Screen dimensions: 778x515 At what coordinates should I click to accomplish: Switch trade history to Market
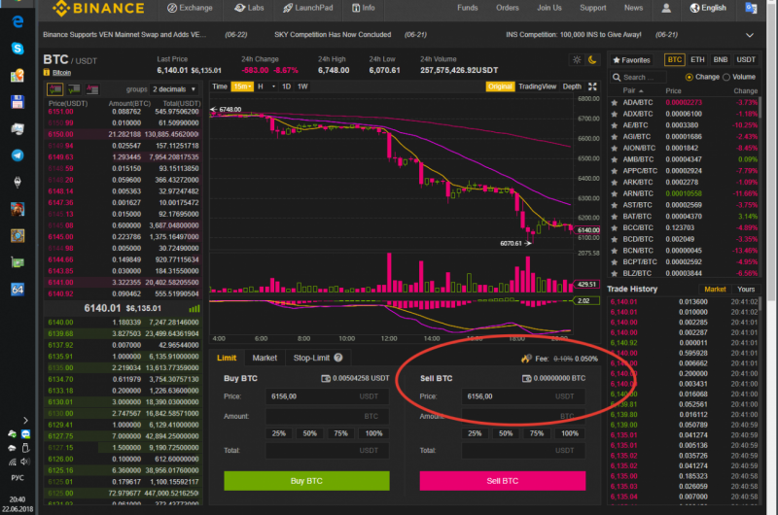(x=715, y=289)
